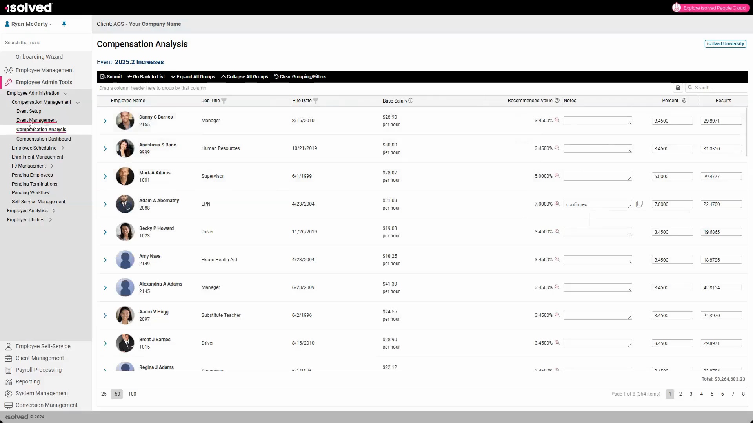Screen dimensions: 753x423
Task: Click the export icon next to the Search box
Action: pyautogui.click(x=678, y=88)
